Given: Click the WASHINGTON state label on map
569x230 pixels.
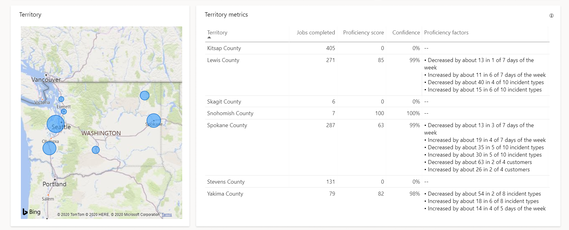Looking at the screenshot, I should click(101, 133).
